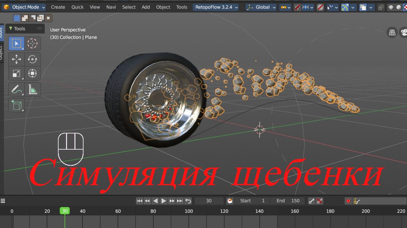This screenshot has height=228, width=407.
Task: Toggle use preview range clock
Action: (230, 201)
